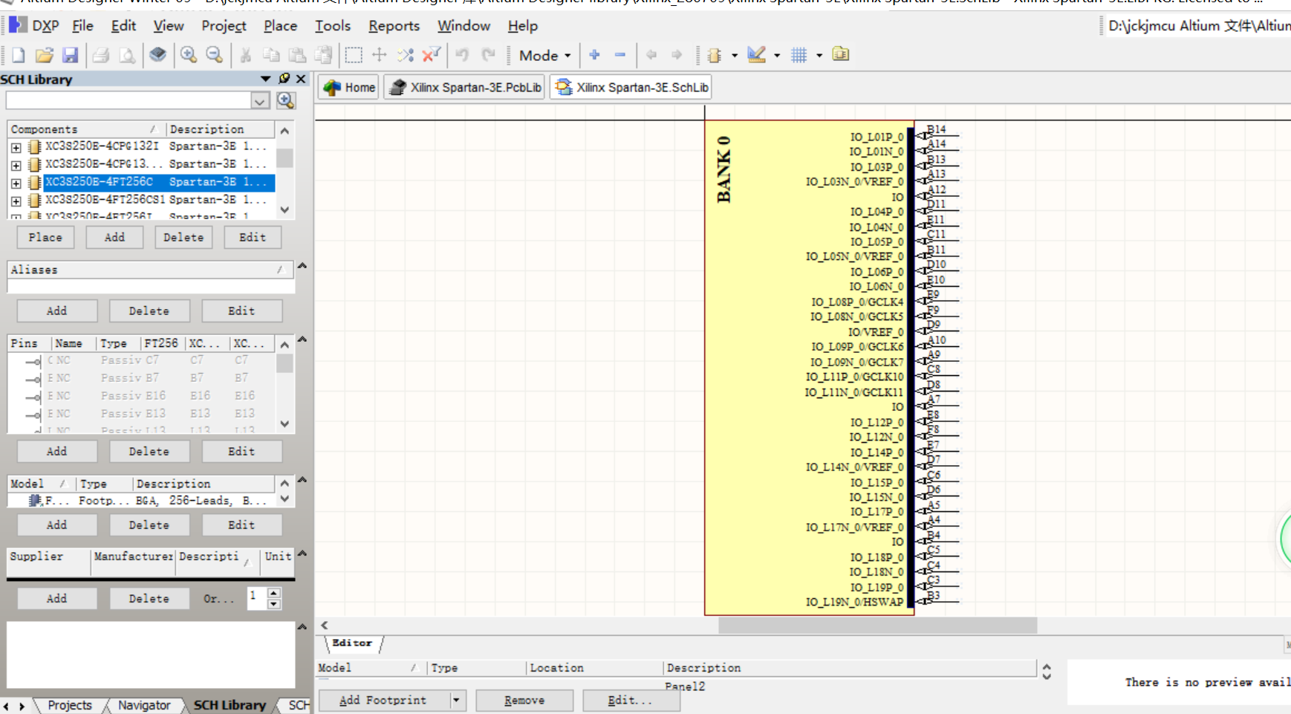Open the component filter dropdown arrow
Viewport: 1291px width, 714px height.
(260, 100)
